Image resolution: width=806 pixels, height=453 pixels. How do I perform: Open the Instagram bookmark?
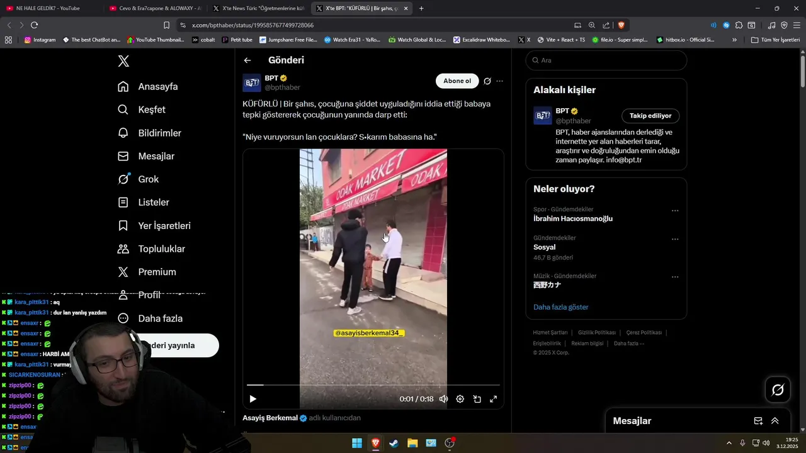(x=40, y=40)
